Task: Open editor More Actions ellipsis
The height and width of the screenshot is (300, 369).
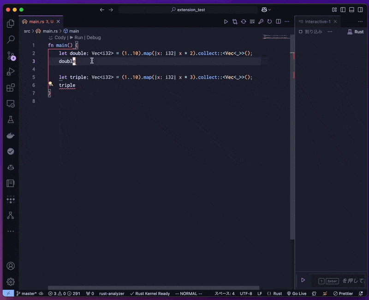Action: click(287, 22)
